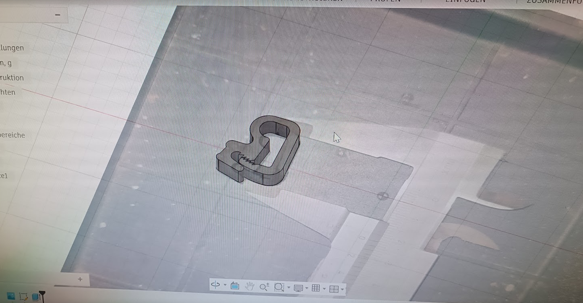Select the sketch feature in timeline
This screenshot has height=303, width=583.
[23, 297]
